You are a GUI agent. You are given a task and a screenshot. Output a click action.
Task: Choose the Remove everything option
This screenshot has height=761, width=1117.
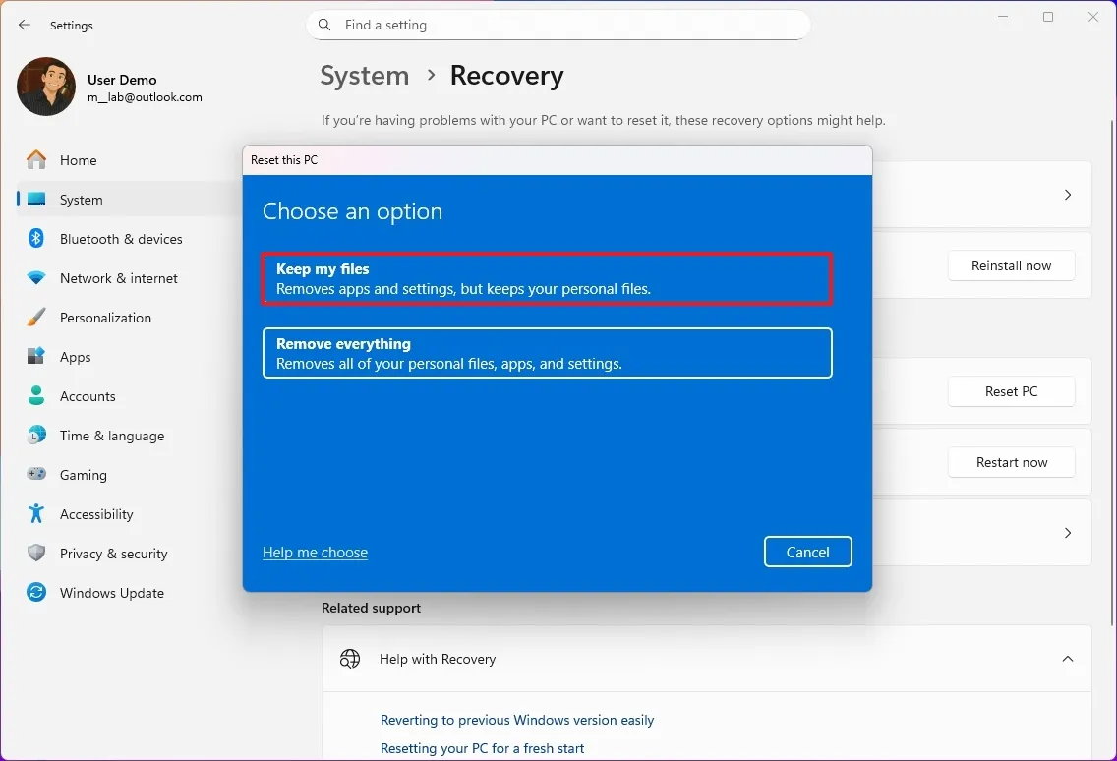(x=547, y=353)
